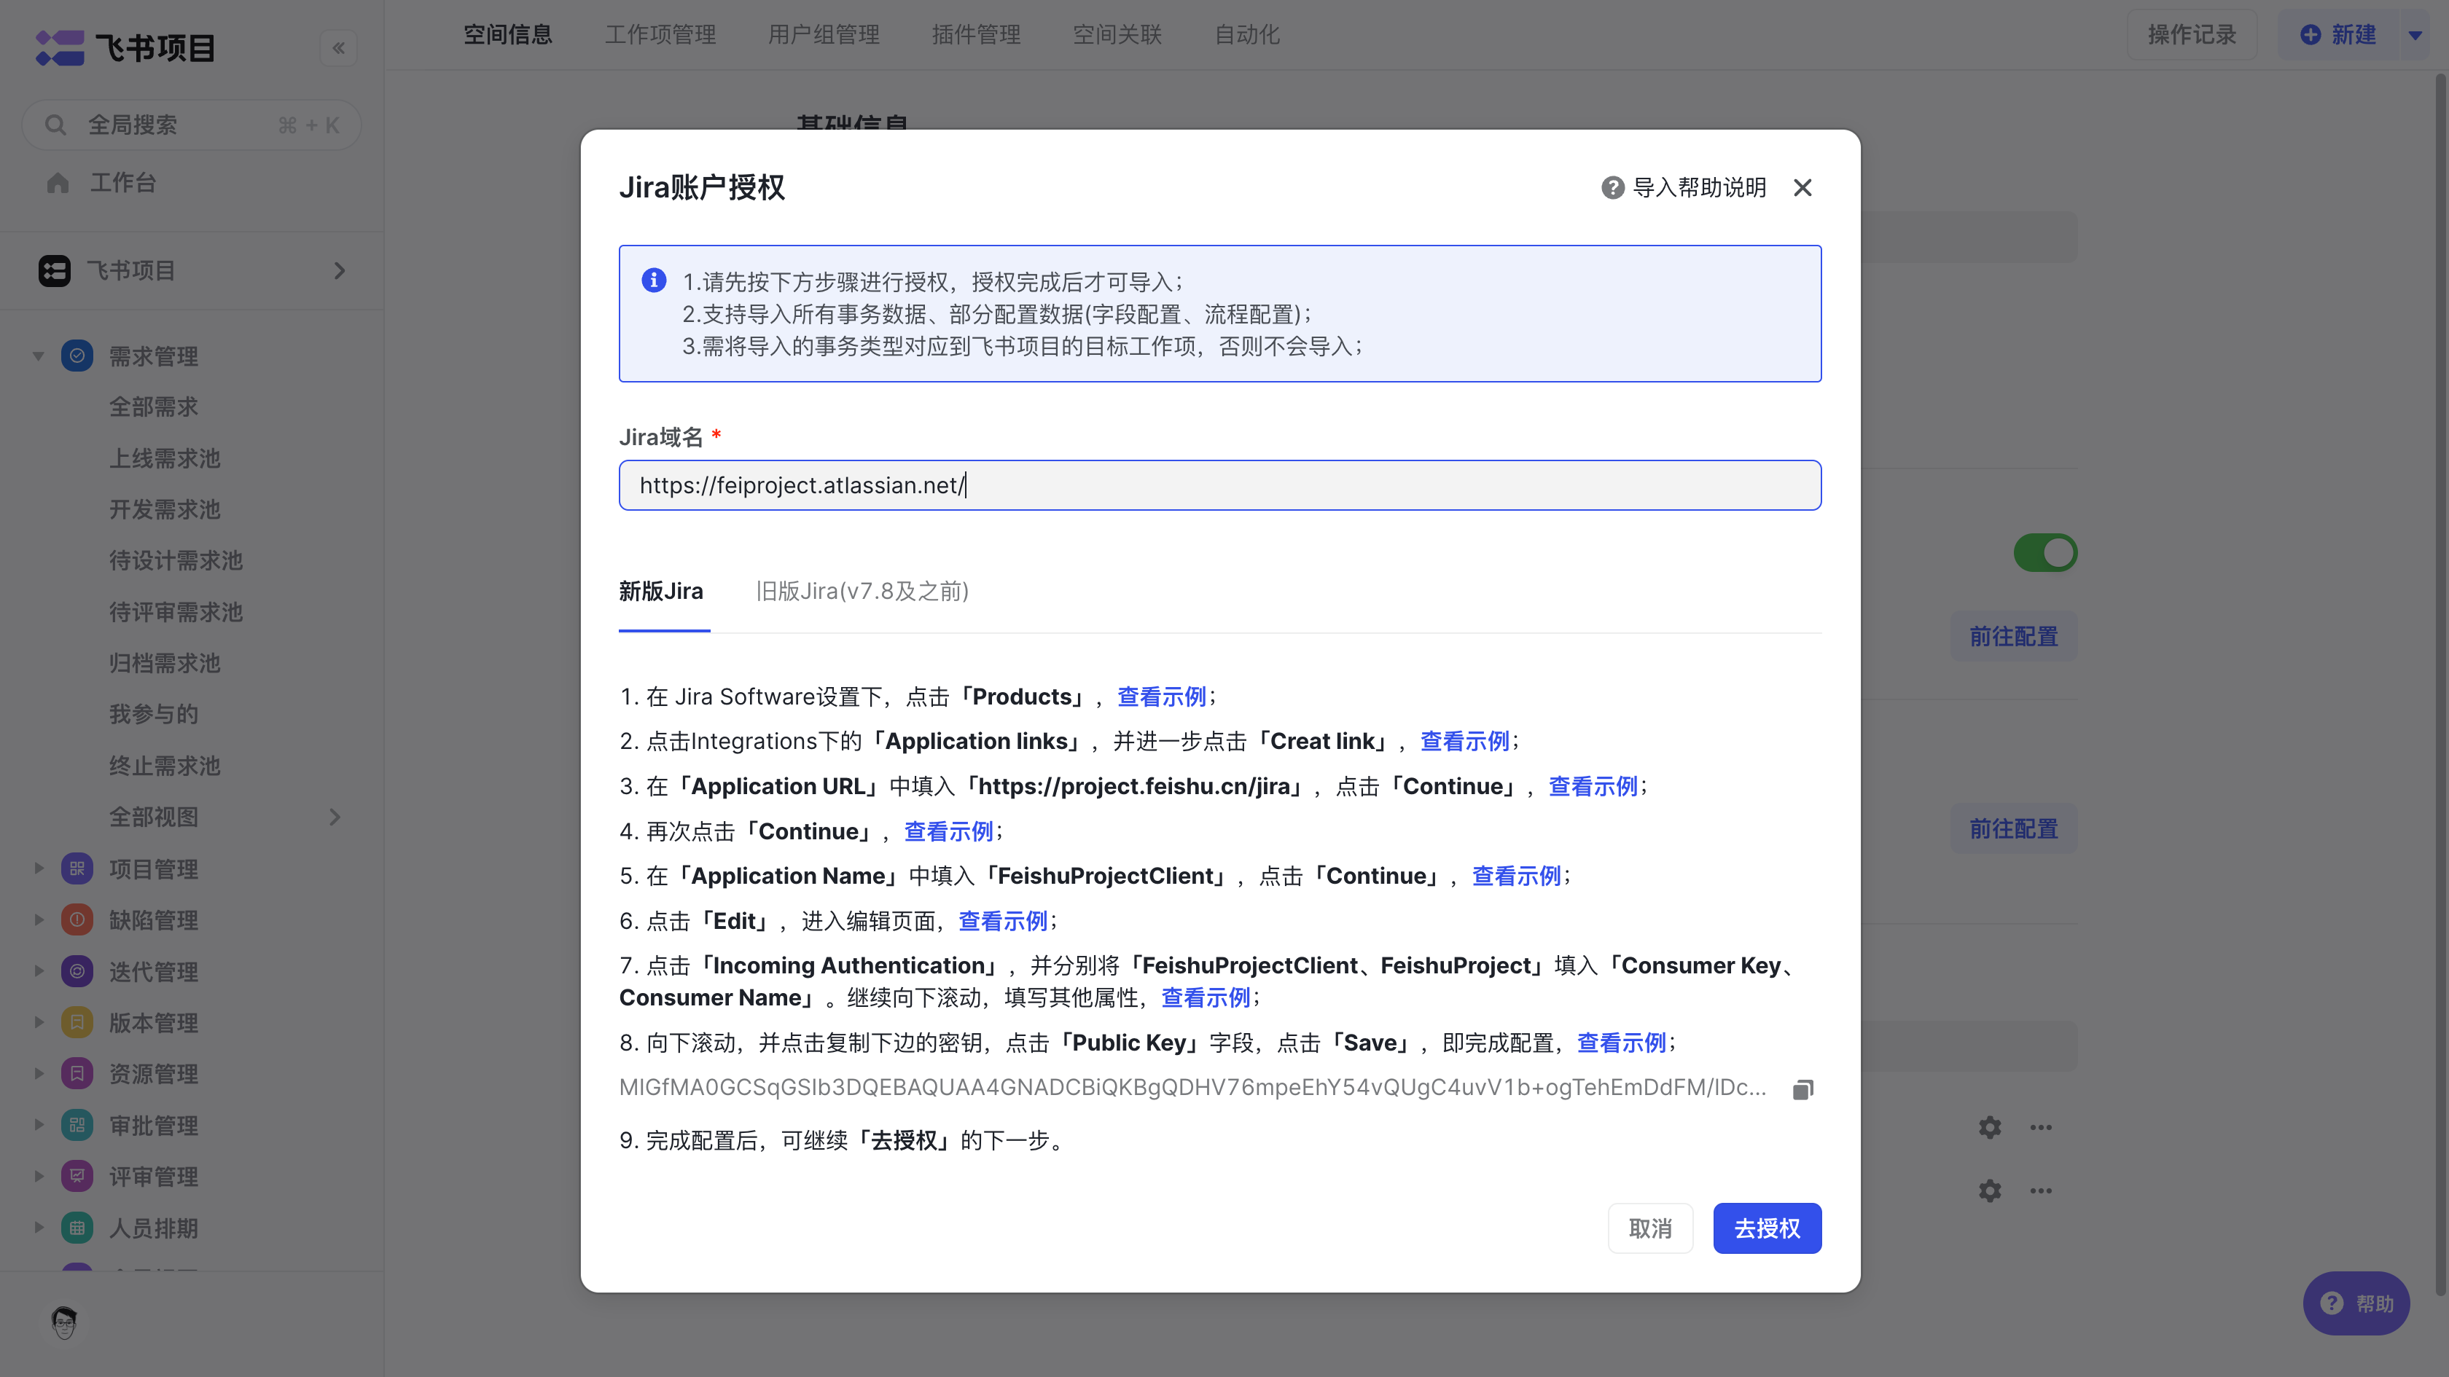Open 查看示例 link in step 4

[x=949, y=831]
